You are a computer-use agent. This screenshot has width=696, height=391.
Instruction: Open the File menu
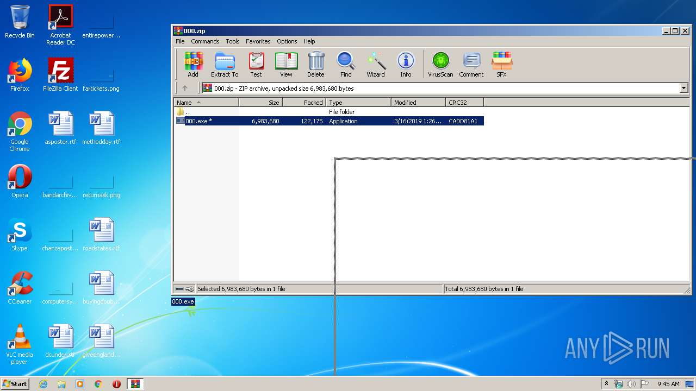(x=180, y=41)
